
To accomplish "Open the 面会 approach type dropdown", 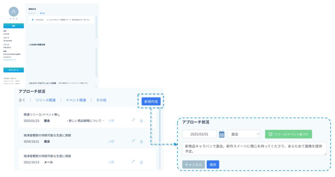I will [x=244, y=134].
